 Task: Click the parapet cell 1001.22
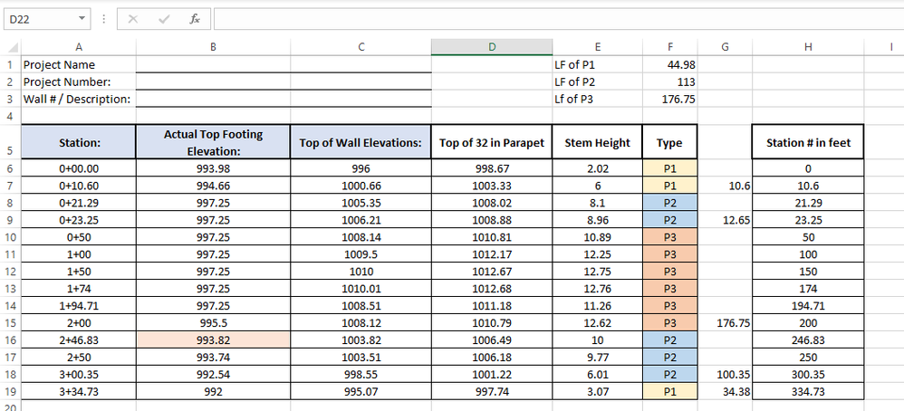tap(492, 374)
